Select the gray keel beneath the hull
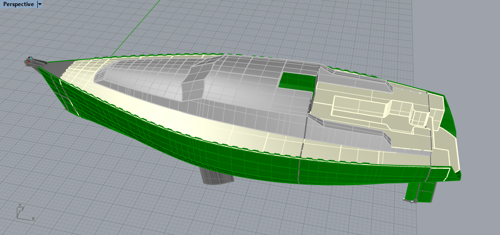The image size is (500, 235). click(216, 176)
